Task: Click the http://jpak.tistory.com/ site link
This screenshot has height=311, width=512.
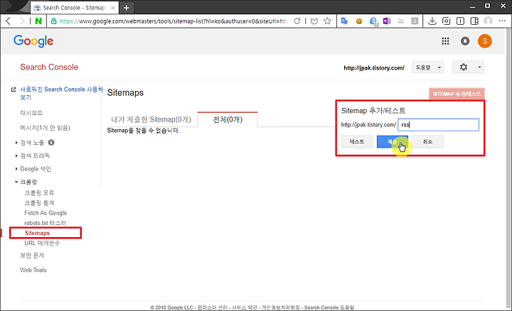Action: tap(374, 67)
